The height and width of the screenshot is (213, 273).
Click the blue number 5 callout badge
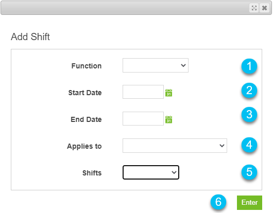[x=249, y=172]
